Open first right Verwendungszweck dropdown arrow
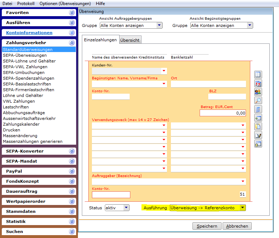The image size is (279, 238). 243,125
